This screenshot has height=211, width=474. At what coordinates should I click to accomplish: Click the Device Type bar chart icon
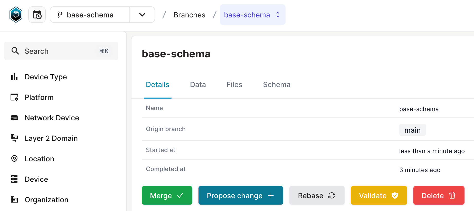[14, 77]
